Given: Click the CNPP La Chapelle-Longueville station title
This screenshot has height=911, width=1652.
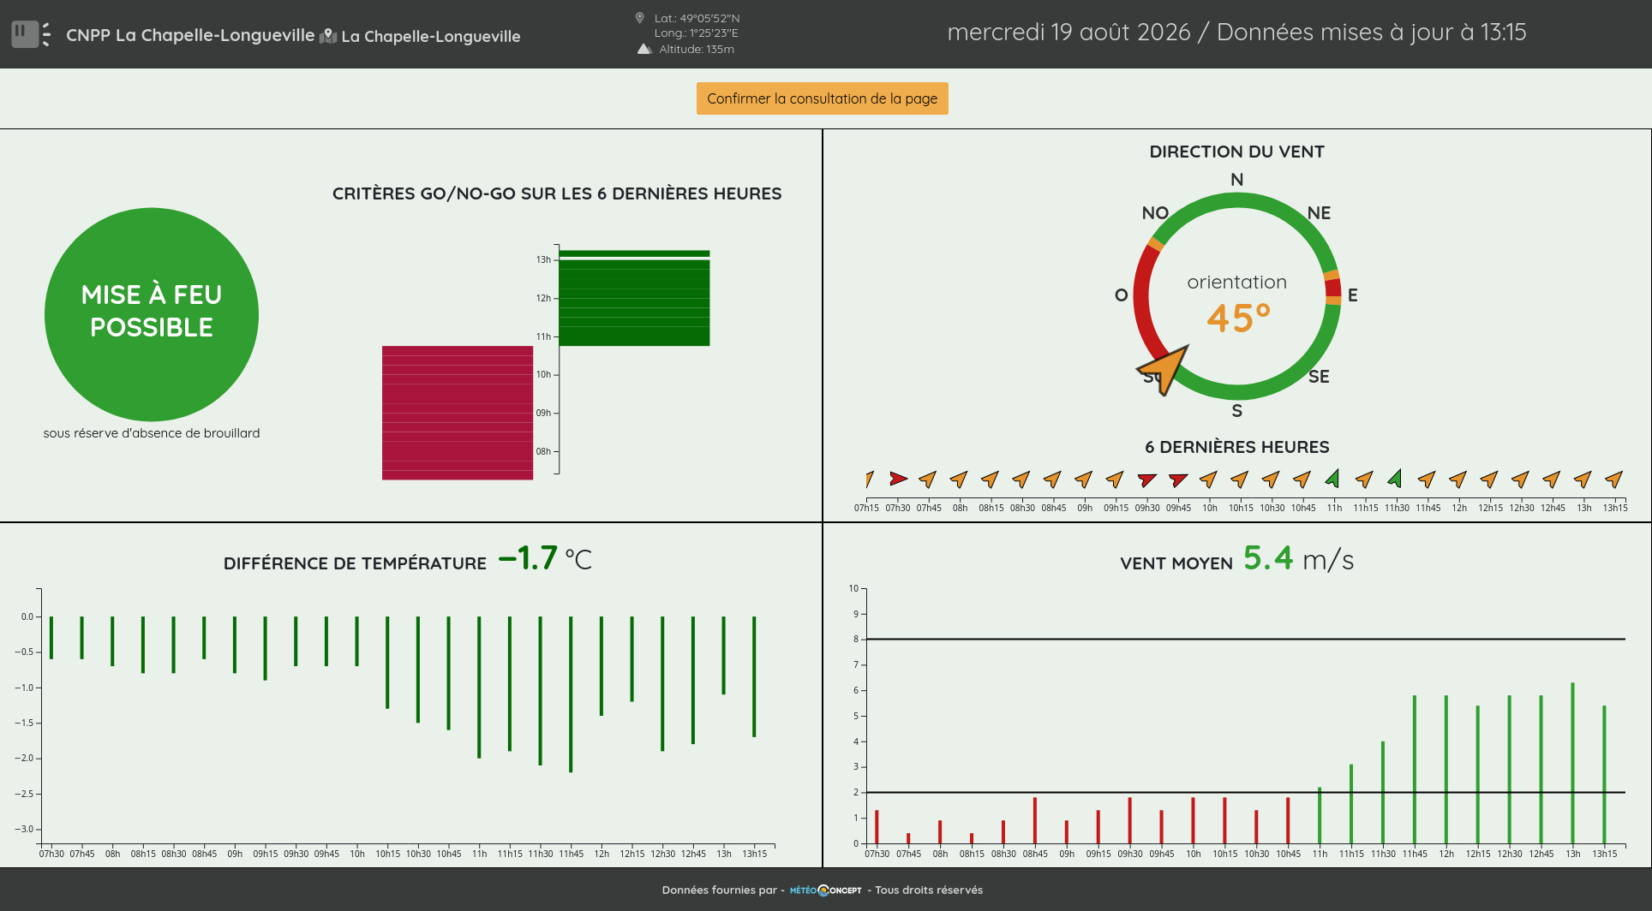Looking at the screenshot, I should 190,35.
